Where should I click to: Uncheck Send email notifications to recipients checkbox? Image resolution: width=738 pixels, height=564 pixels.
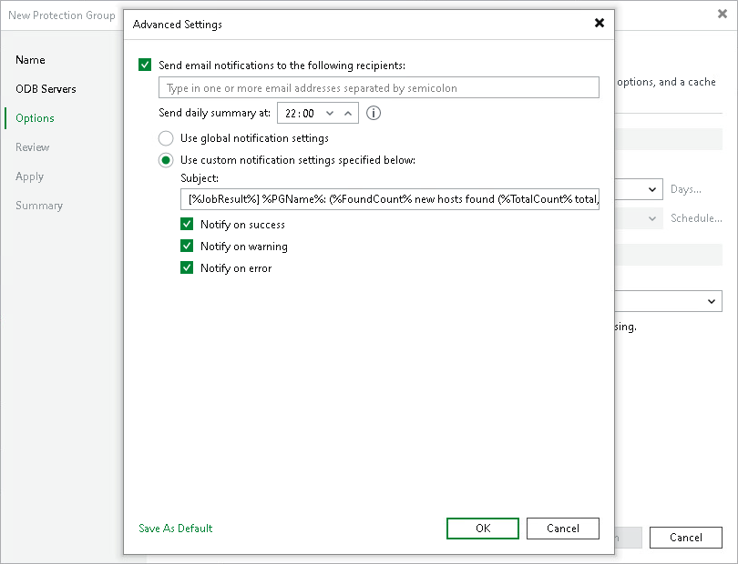click(145, 65)
